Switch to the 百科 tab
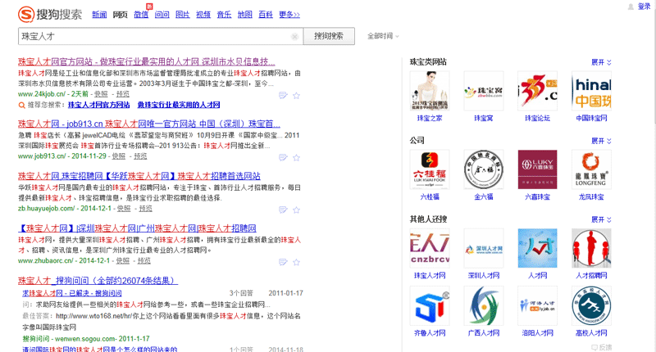This screenshot has height=352, width=656. (x=266, y=15)
